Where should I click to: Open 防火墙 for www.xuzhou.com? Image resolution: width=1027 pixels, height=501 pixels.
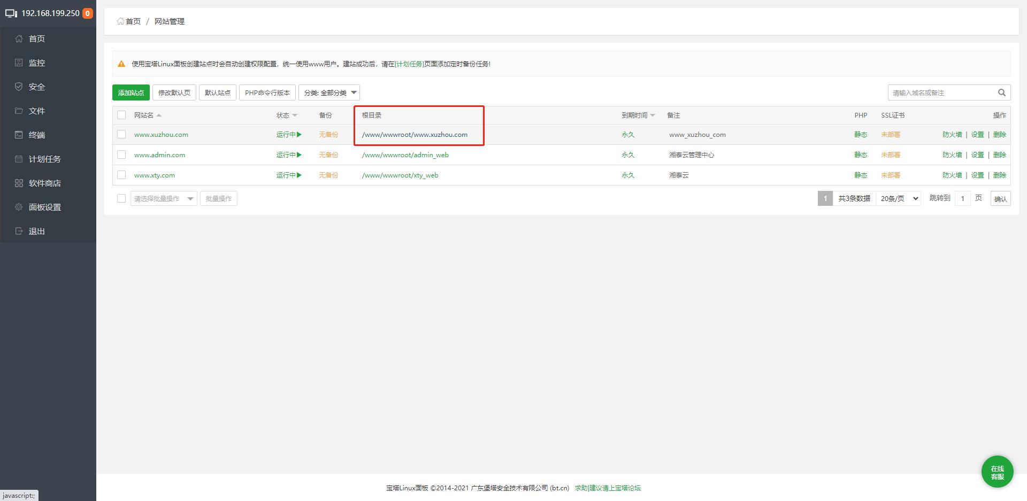[x=952, y=135]
